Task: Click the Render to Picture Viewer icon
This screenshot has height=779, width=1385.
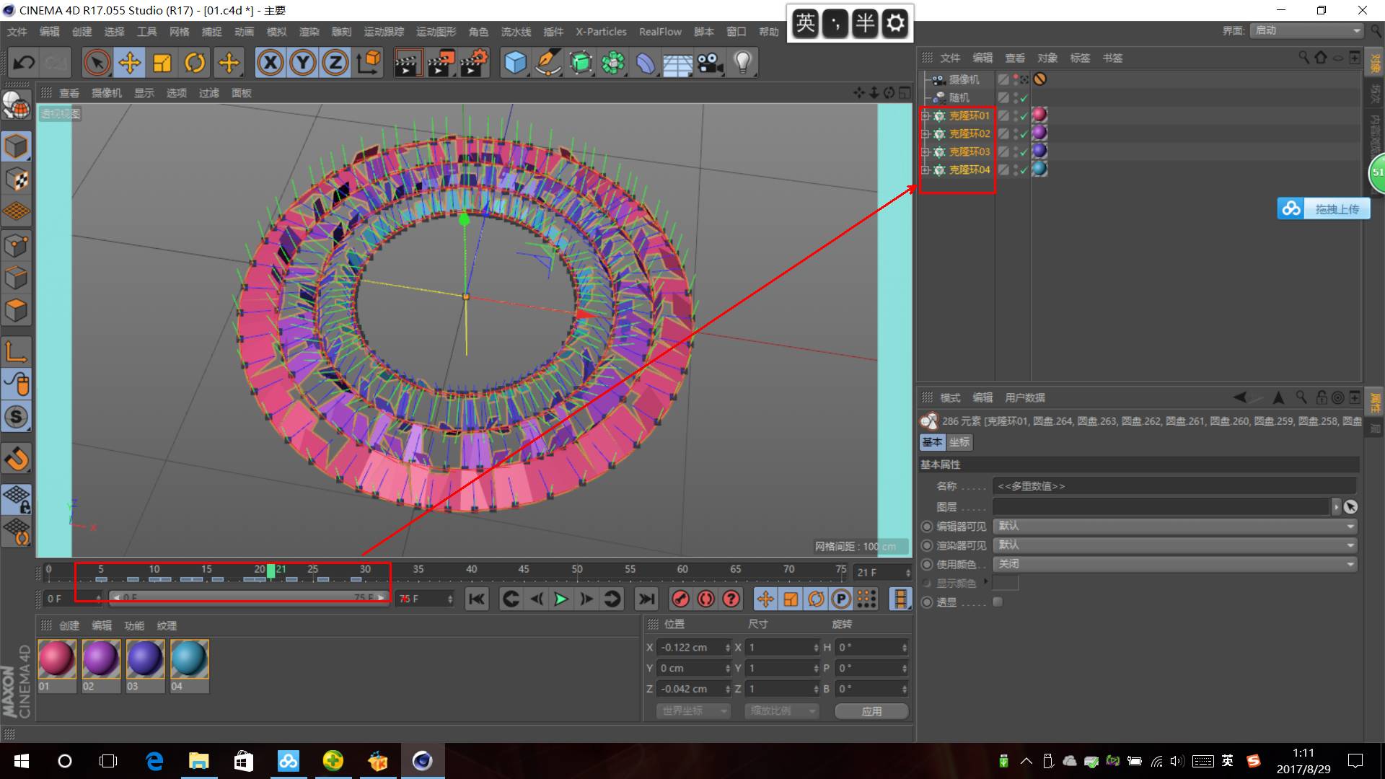Action: (440, 63)
